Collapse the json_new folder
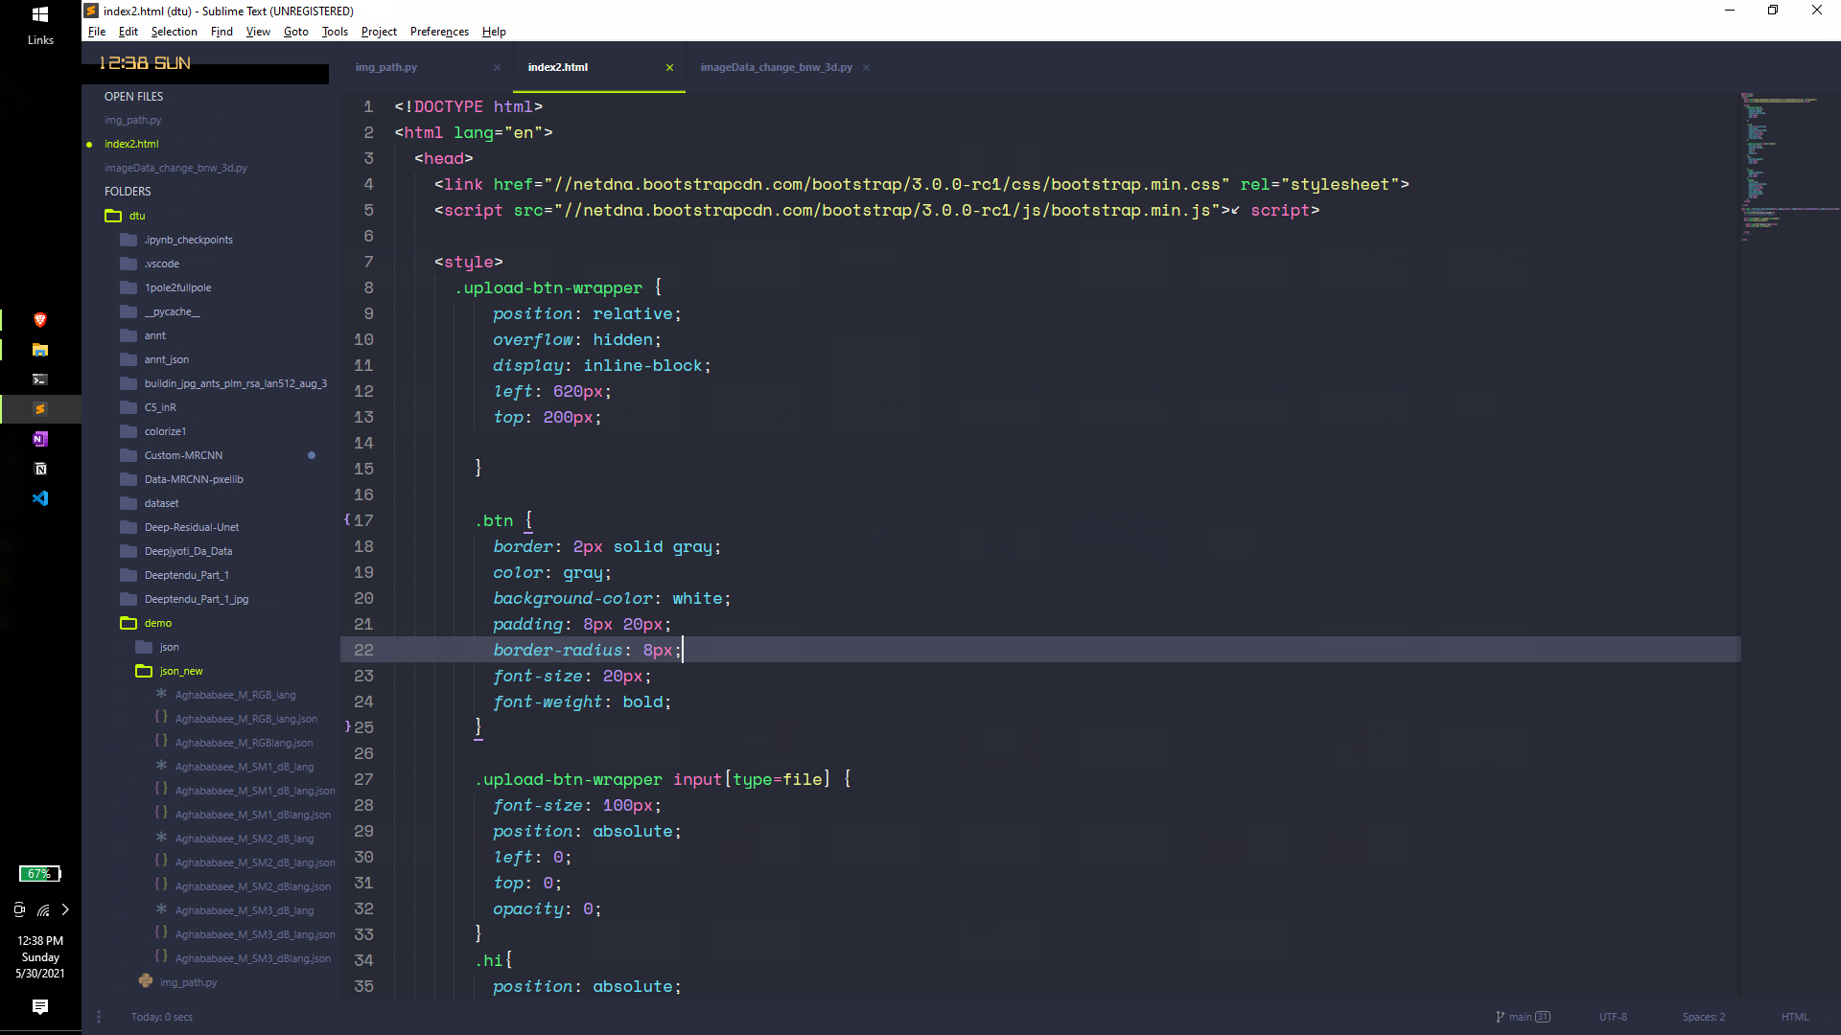 click(144, 671)
